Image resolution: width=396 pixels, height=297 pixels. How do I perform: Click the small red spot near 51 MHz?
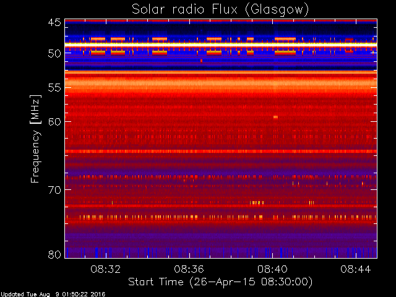coord(201,61)
